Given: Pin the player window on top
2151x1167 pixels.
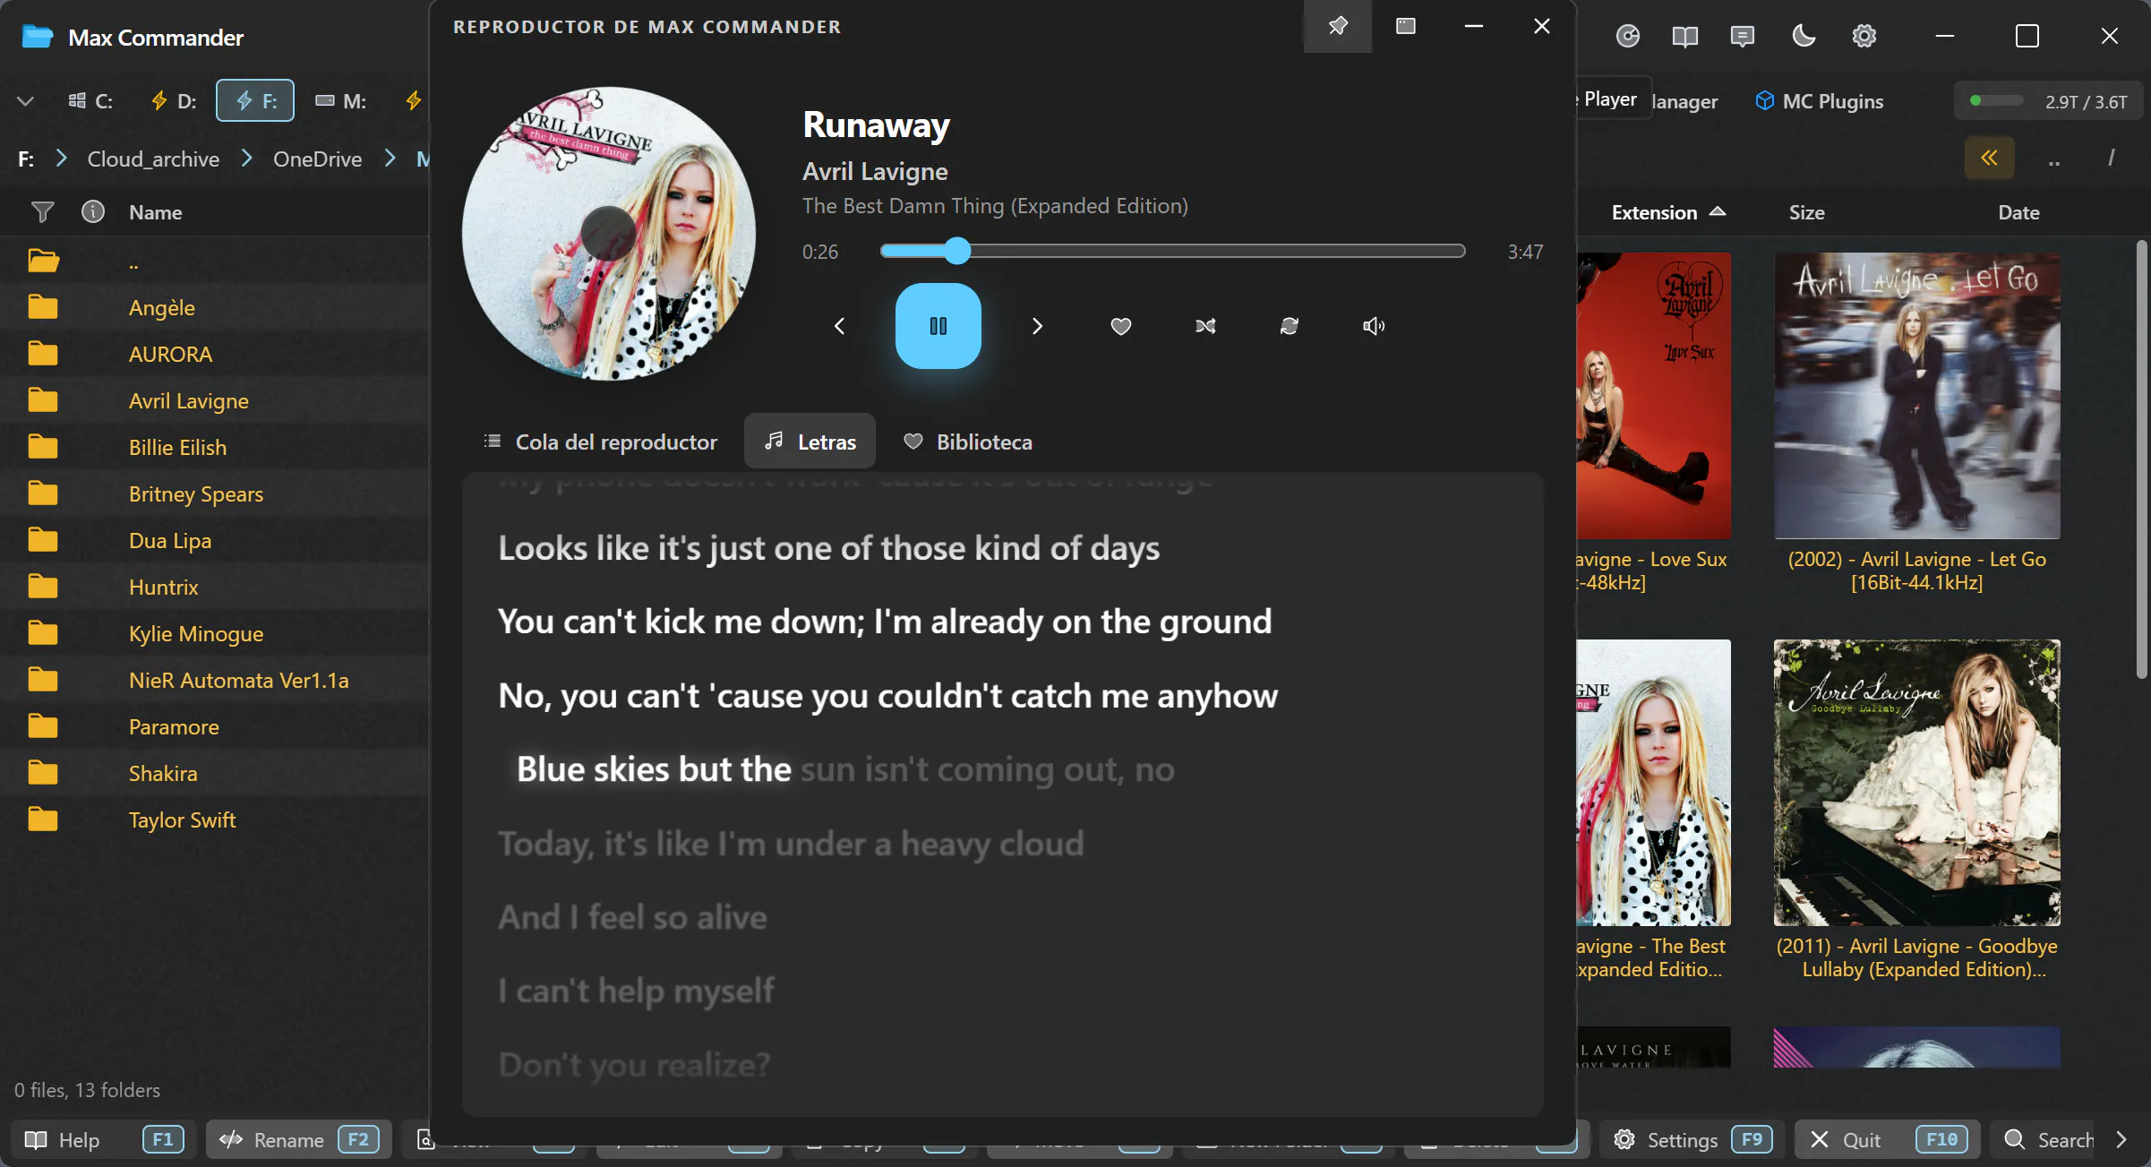Looking at the screenshot, I should 1338,26.
